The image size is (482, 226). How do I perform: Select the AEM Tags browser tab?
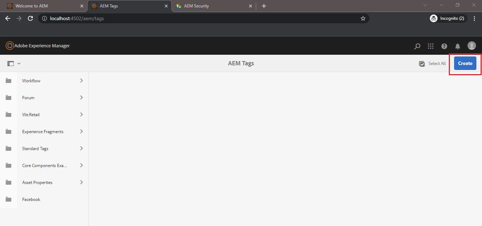click(129, 6)
